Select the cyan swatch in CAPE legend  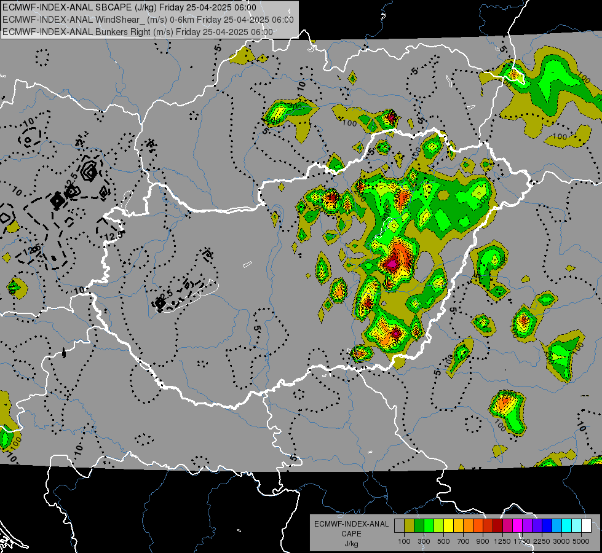pyautogui.click(x=567, y=525)
